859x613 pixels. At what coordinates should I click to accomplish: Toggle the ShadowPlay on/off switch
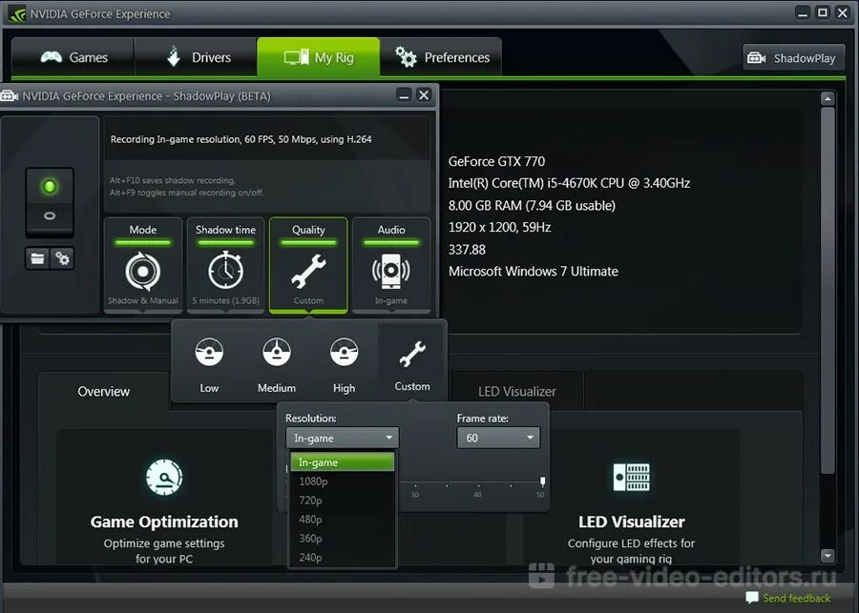point(50,201)
